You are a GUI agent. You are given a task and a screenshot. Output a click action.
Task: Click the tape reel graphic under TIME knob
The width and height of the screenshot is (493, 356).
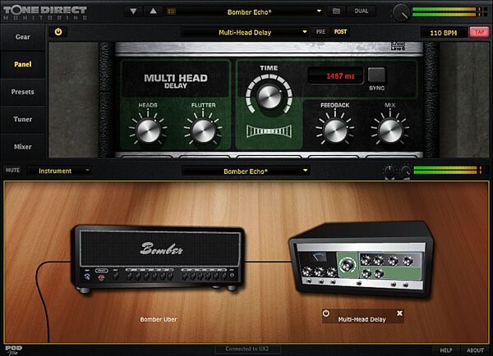(x=270, y=131)
